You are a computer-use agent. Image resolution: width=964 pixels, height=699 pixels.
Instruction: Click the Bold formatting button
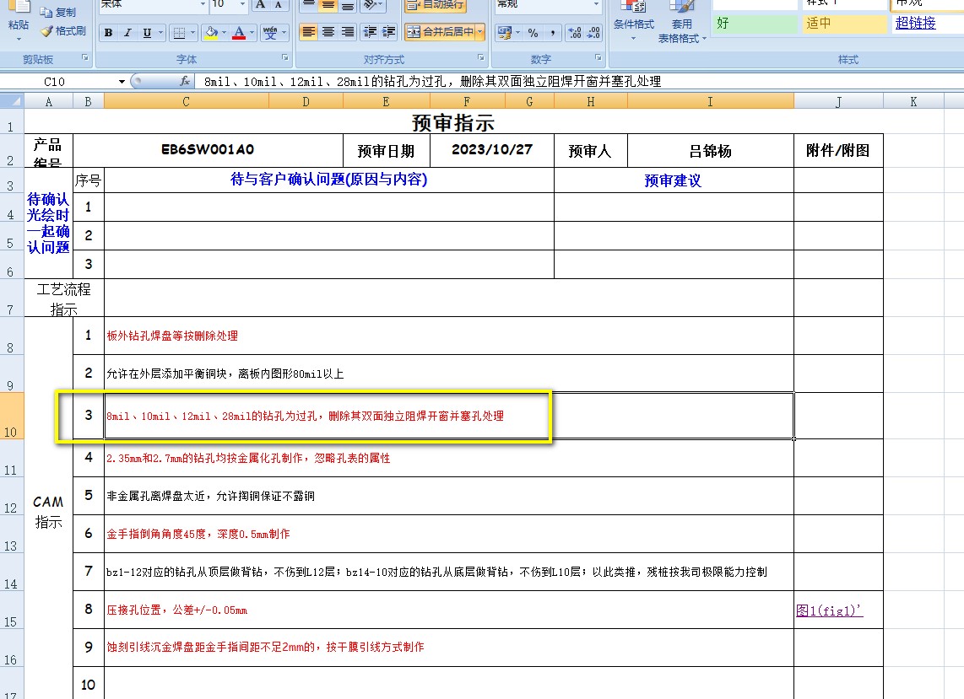[x=108, y=33]
